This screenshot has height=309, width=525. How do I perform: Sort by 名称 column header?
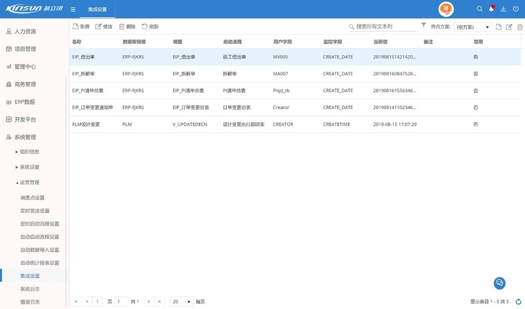click(77, 42)
